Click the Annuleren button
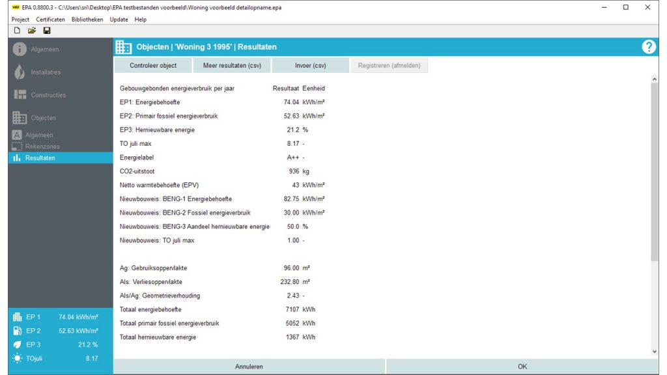The width and height of the screenshot is (667, 375). pyautogui.click(x=249, y=367)
